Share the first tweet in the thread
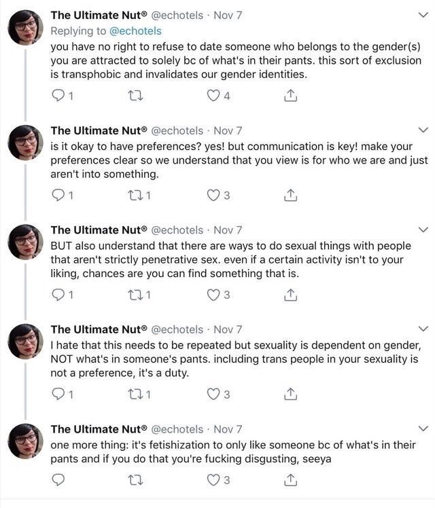Screen dimensions: 435x508 coord(291,96)
